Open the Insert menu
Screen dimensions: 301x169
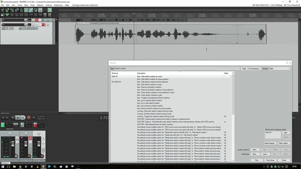(20, 5)
